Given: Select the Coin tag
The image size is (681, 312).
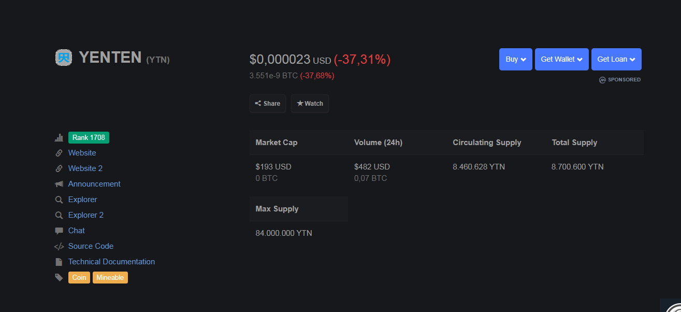Looking at the screenshot, I should pyautogui.click(x=79, y=277).
